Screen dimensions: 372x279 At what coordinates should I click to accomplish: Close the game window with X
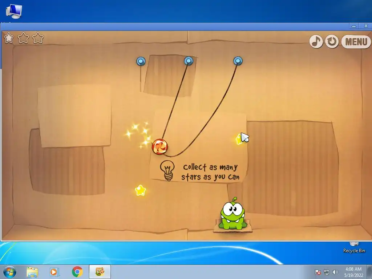coord(365,26)
